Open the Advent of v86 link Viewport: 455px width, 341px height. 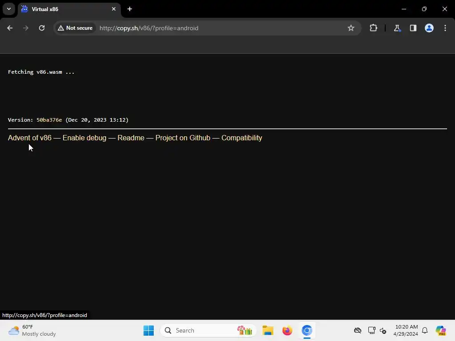30,138
